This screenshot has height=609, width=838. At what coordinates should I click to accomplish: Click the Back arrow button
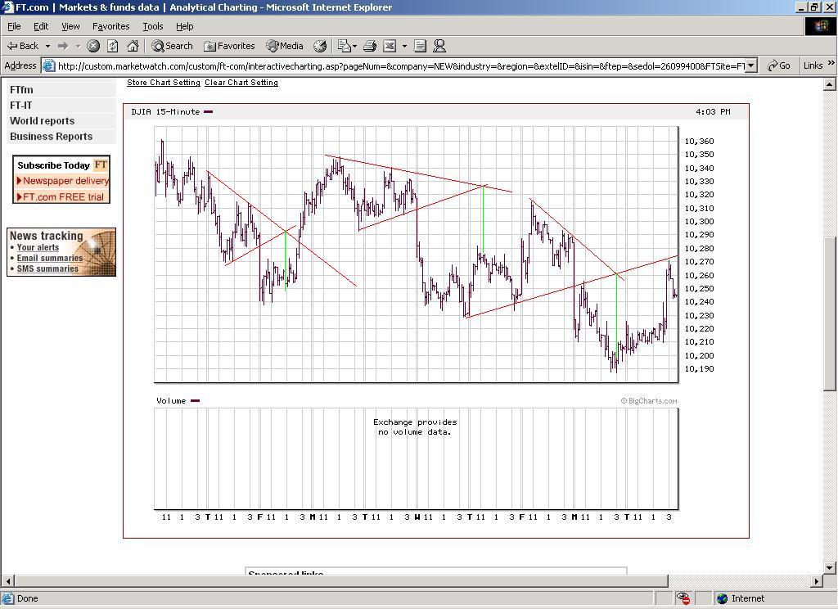(x=22, y=46)
